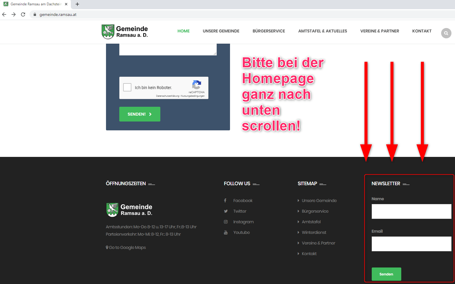455x284 pixels.
Task: Click the message textarea above the captcha
Action: (168, 50)
